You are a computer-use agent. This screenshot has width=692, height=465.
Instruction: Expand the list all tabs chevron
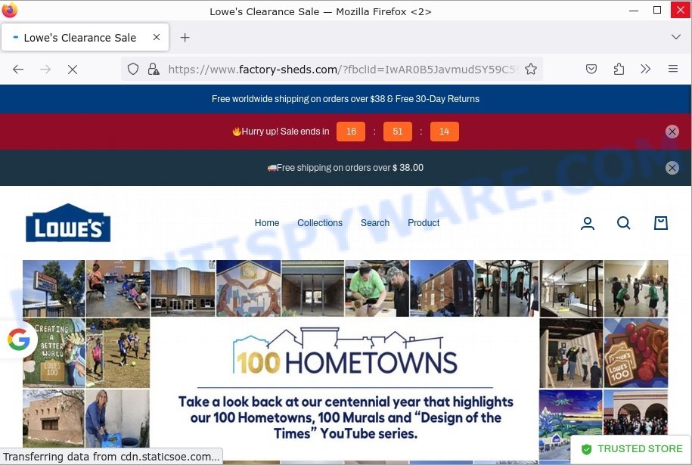click(675, 37)
